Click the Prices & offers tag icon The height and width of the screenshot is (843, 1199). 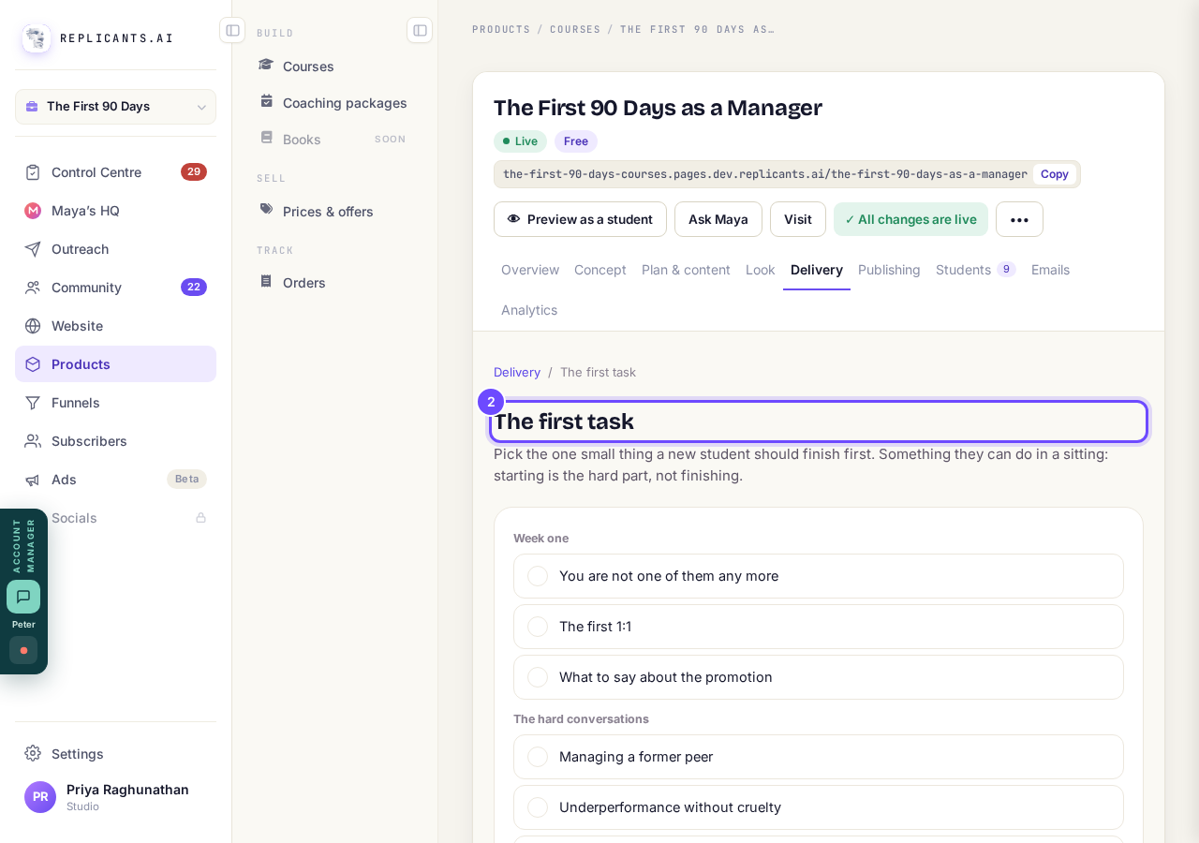(x=267, y=211)
